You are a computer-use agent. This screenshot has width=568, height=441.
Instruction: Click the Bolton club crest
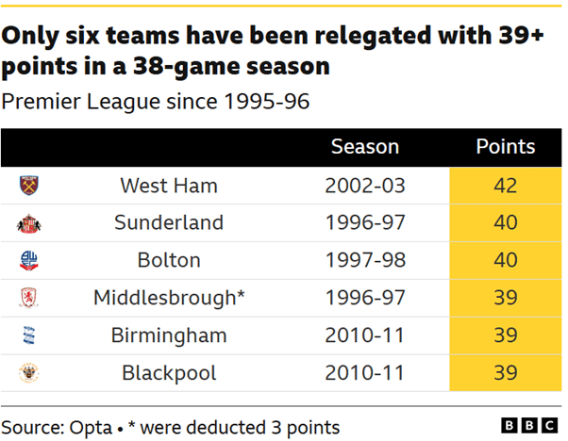click(x=28, y=261)
